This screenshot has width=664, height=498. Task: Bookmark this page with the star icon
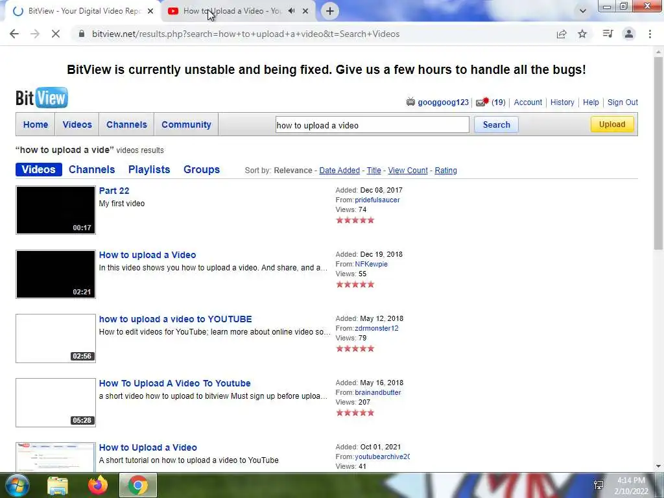click(582, 34)
